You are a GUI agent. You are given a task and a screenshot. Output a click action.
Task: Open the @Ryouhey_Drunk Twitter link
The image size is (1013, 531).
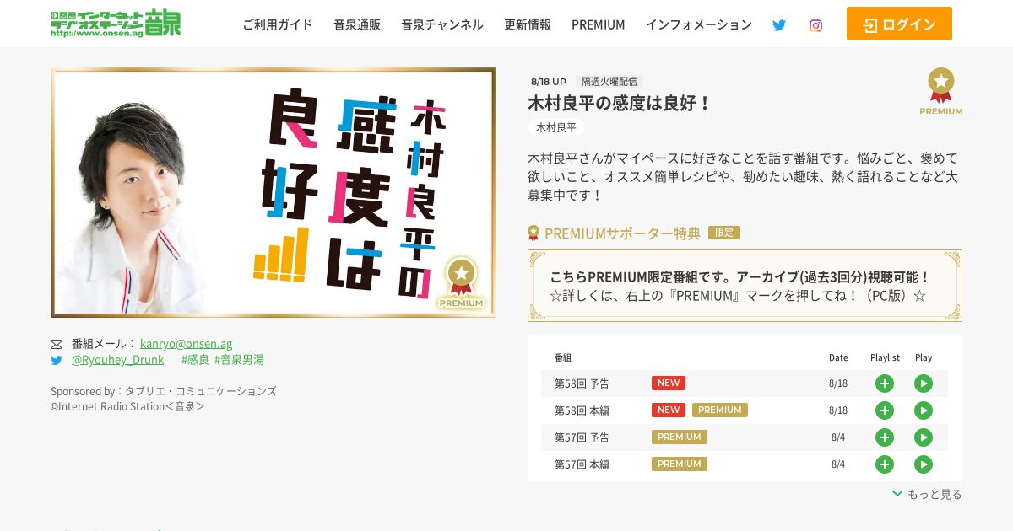117,360
